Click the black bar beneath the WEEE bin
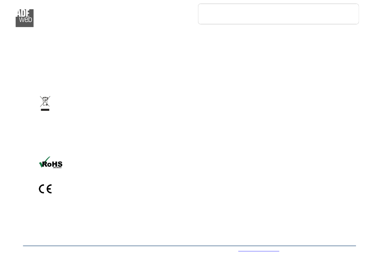 point(45,110)
